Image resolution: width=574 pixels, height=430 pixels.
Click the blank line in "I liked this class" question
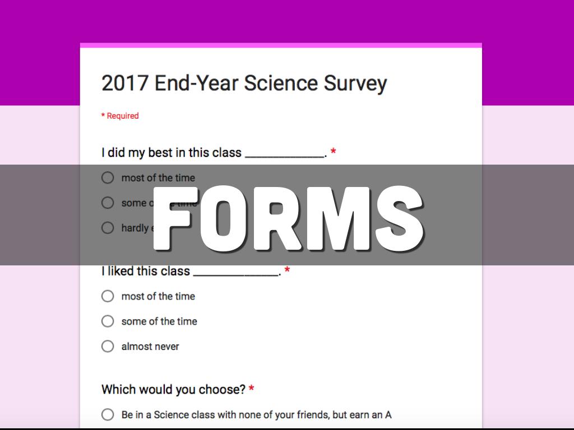tap(235, 274)
